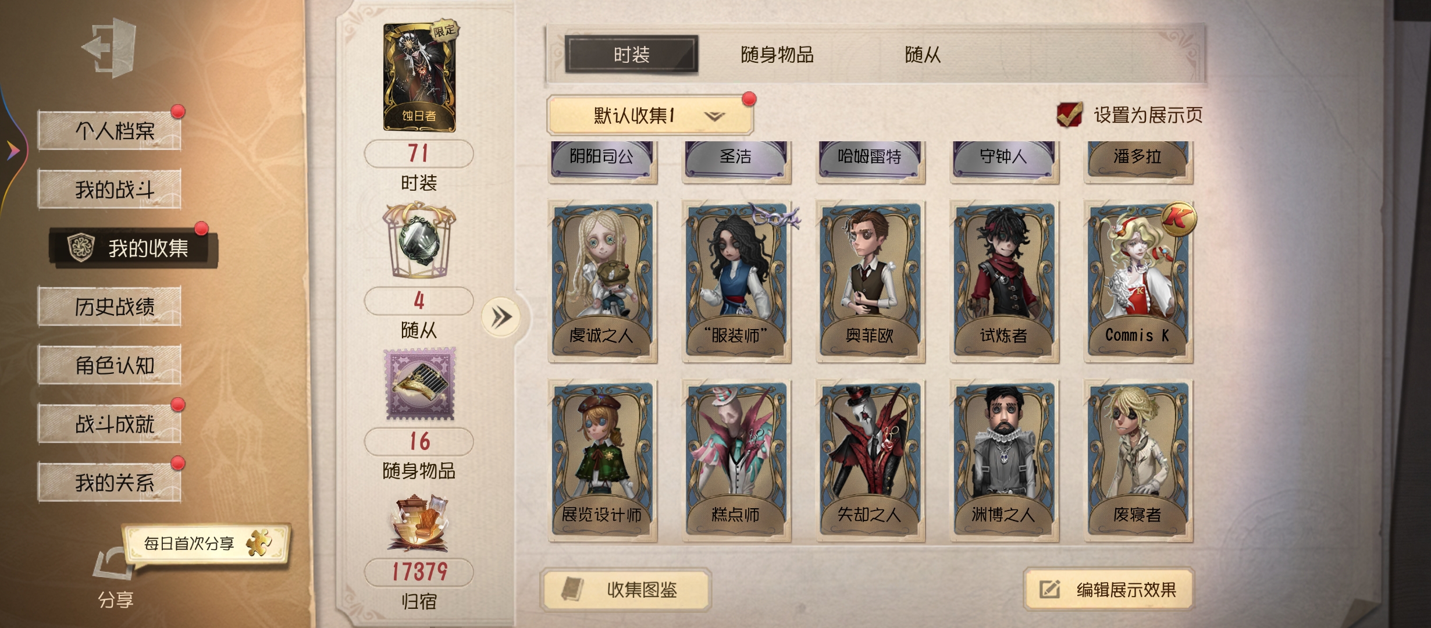Tap the purple stamp accessory icon
The width and height of the screenshot is (1431, 628).
420,384
